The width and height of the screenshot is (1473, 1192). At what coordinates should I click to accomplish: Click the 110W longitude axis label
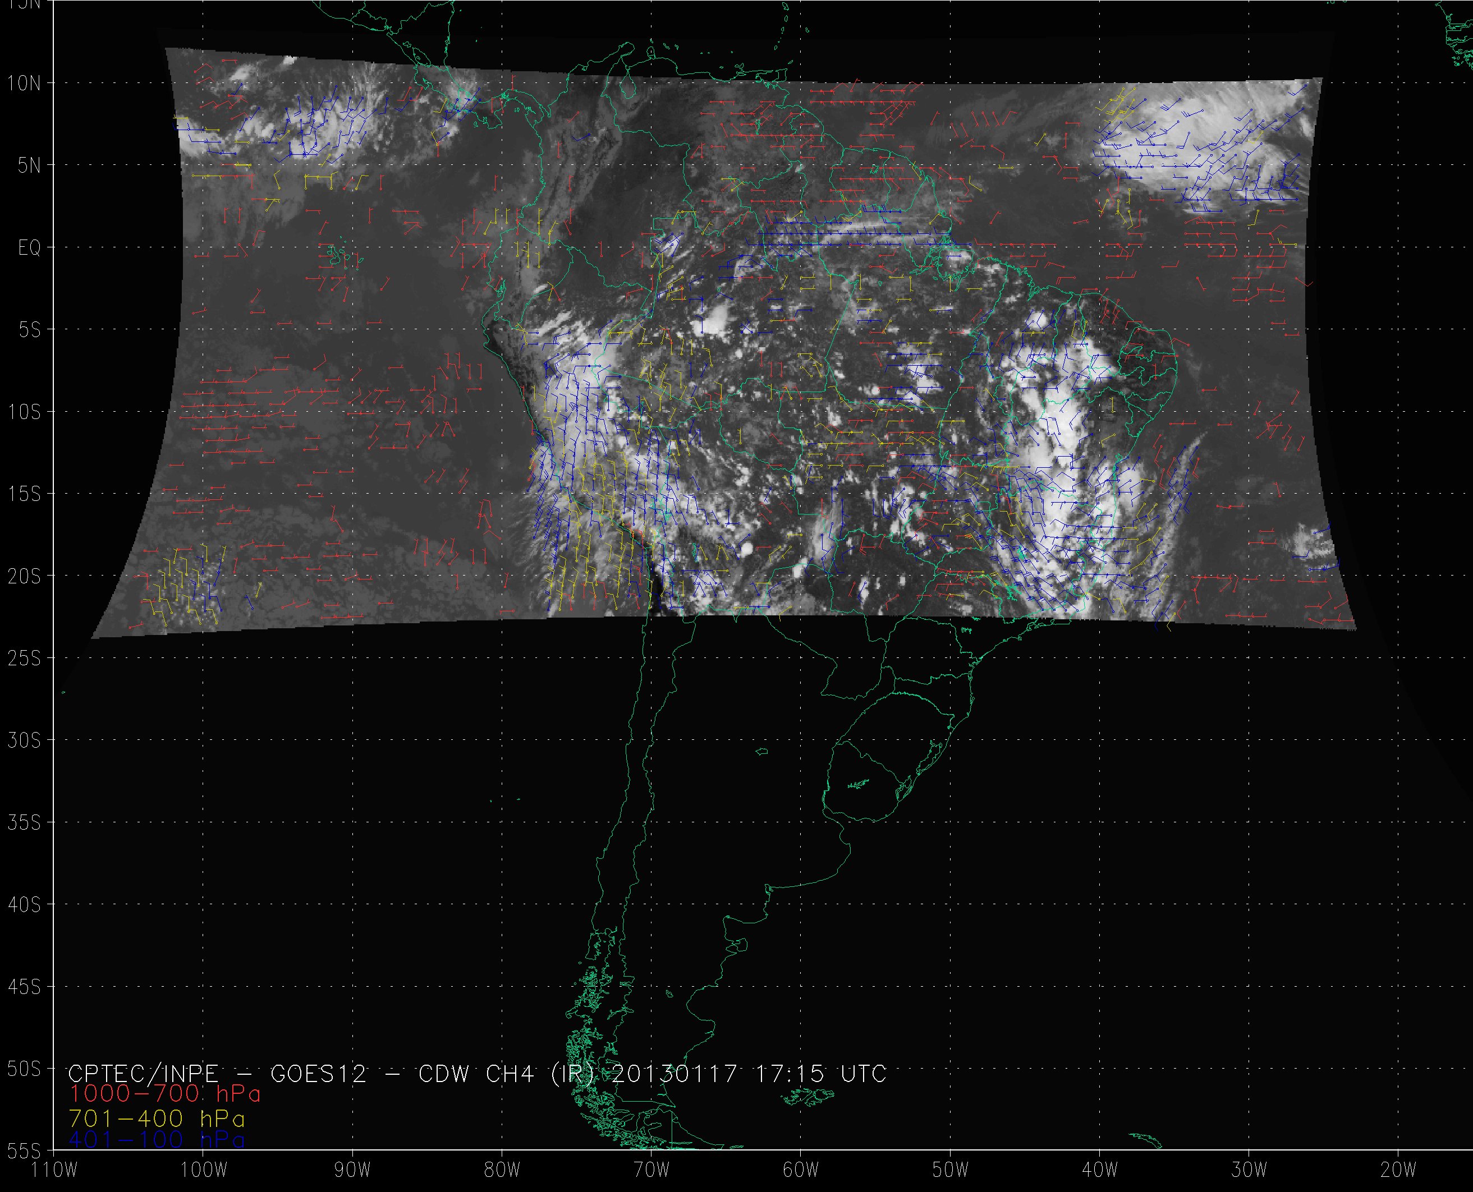click(x=55, y=1170)
